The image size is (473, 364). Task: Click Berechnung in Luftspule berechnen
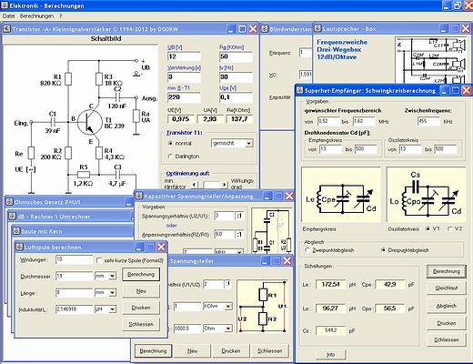(x=141, y=274)
